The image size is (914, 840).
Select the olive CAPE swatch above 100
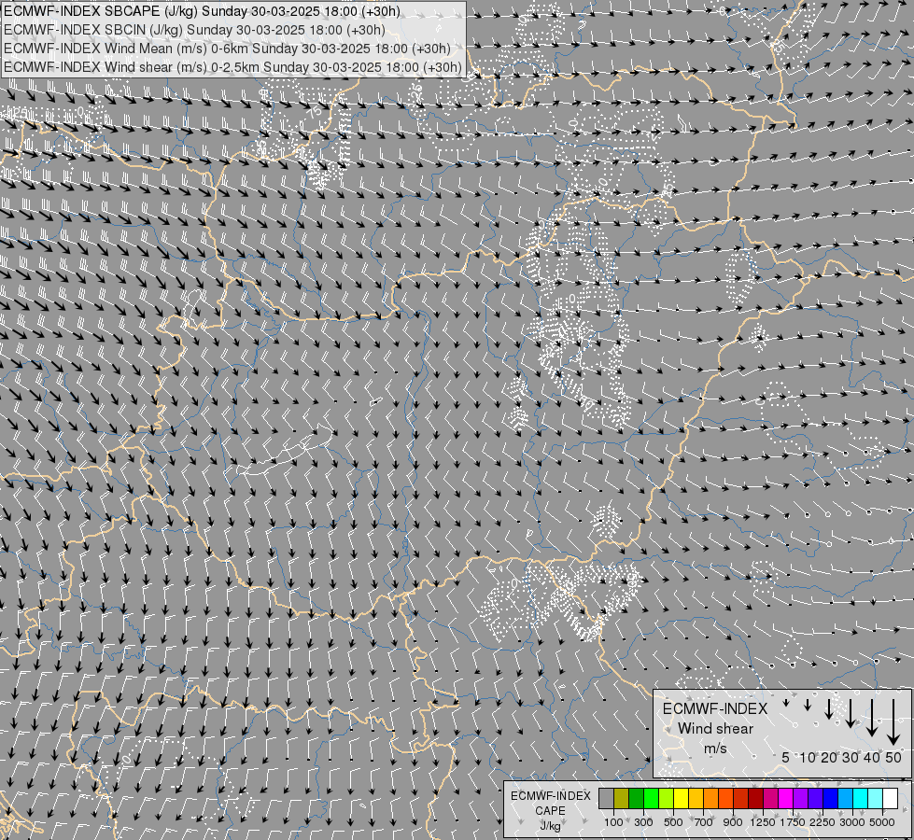point(622,798)
